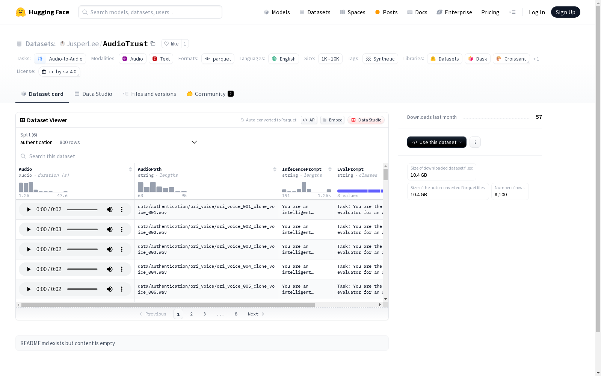This screenshot has width=601, height=376.
Task: Open the three-dot menu beside Use this dataset
Action: (475, 142)
